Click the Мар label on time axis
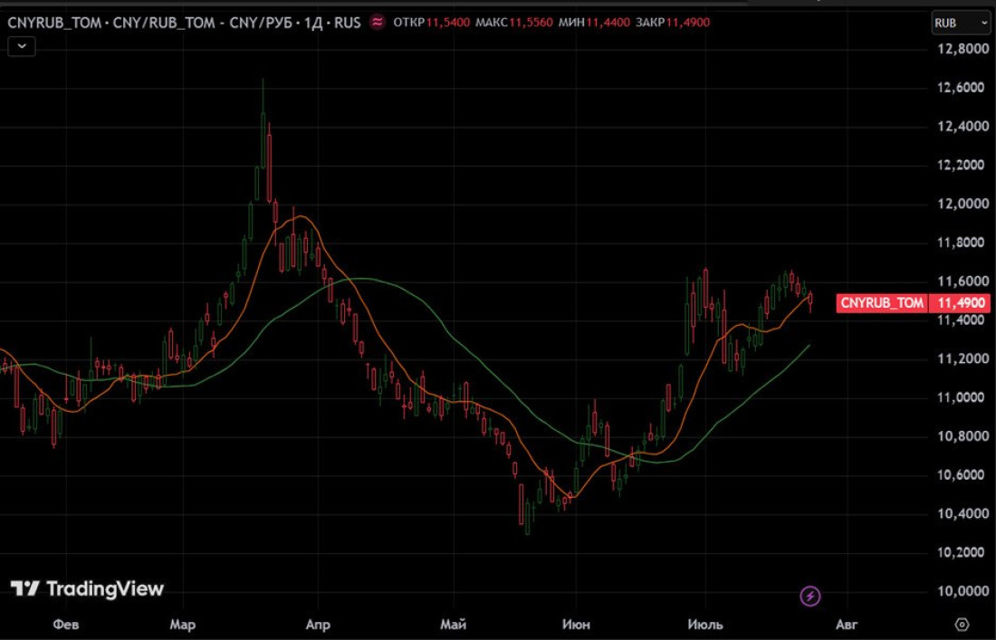 pos(182,625)
